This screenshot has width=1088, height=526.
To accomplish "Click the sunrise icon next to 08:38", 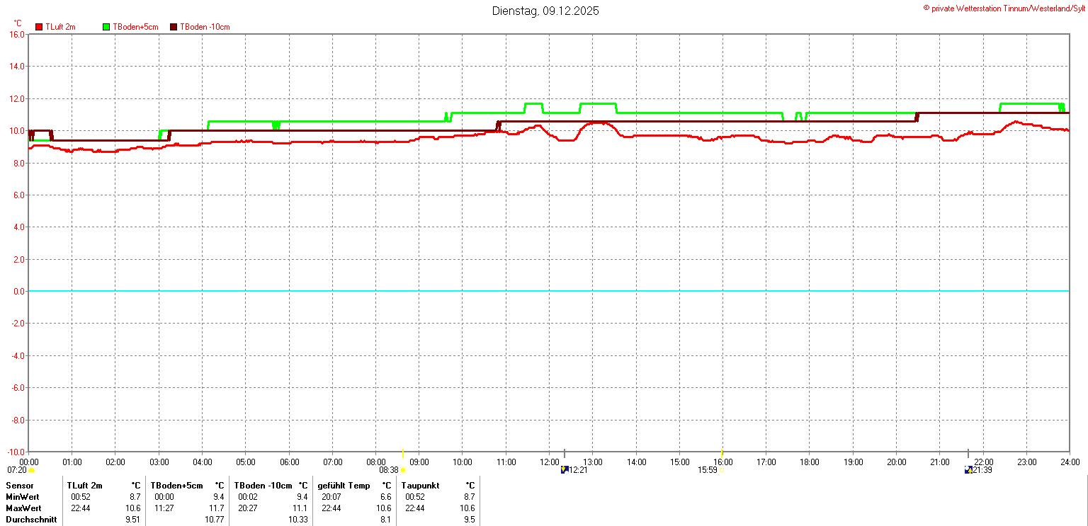I will click(403, 470).
